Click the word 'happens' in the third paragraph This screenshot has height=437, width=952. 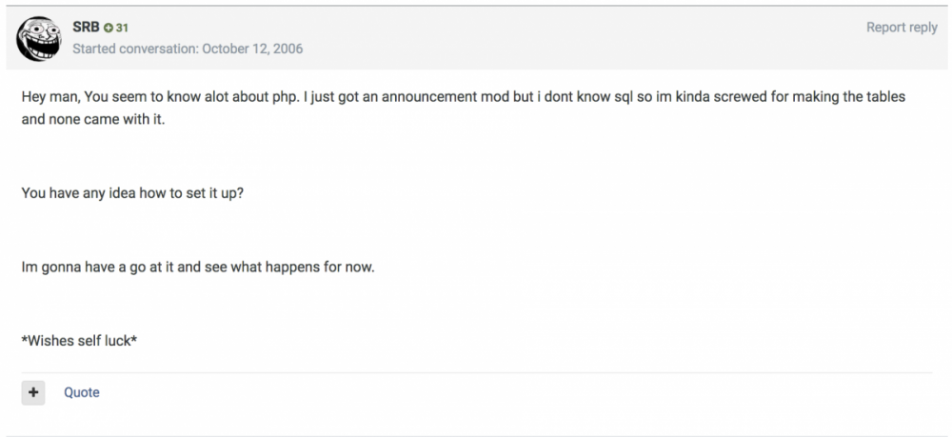pos(291,267)
